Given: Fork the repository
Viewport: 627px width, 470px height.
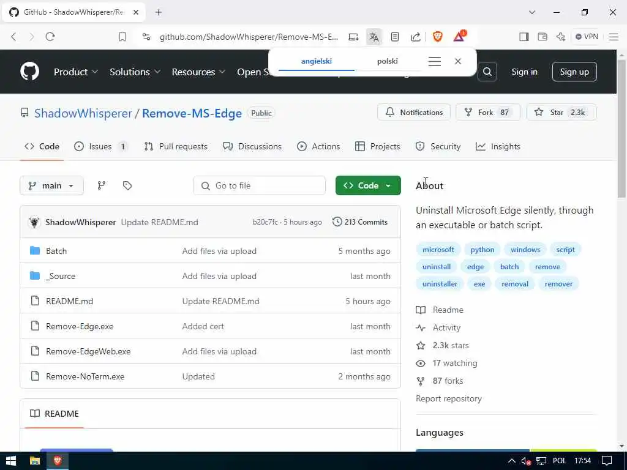Looking at the screenshot, I should tap(488, 113).
